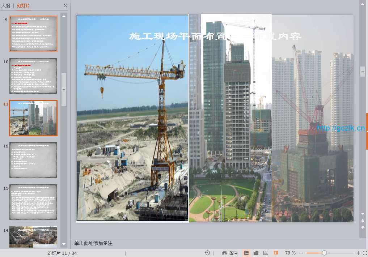Go to next slide via double-down arrow
368x257 pixels.
(x=363, y=227)
